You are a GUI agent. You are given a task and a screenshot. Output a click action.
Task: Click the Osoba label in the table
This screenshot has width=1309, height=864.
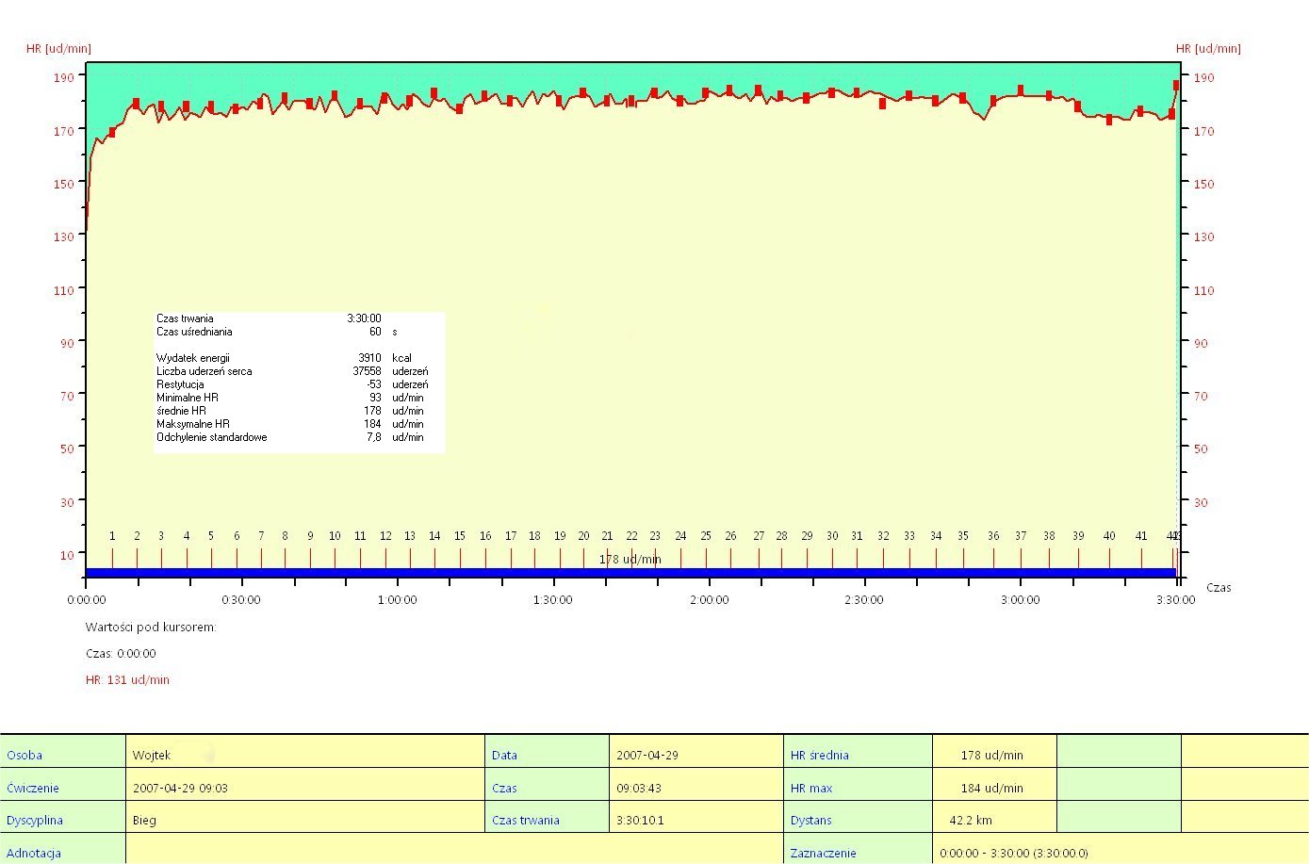25,755
